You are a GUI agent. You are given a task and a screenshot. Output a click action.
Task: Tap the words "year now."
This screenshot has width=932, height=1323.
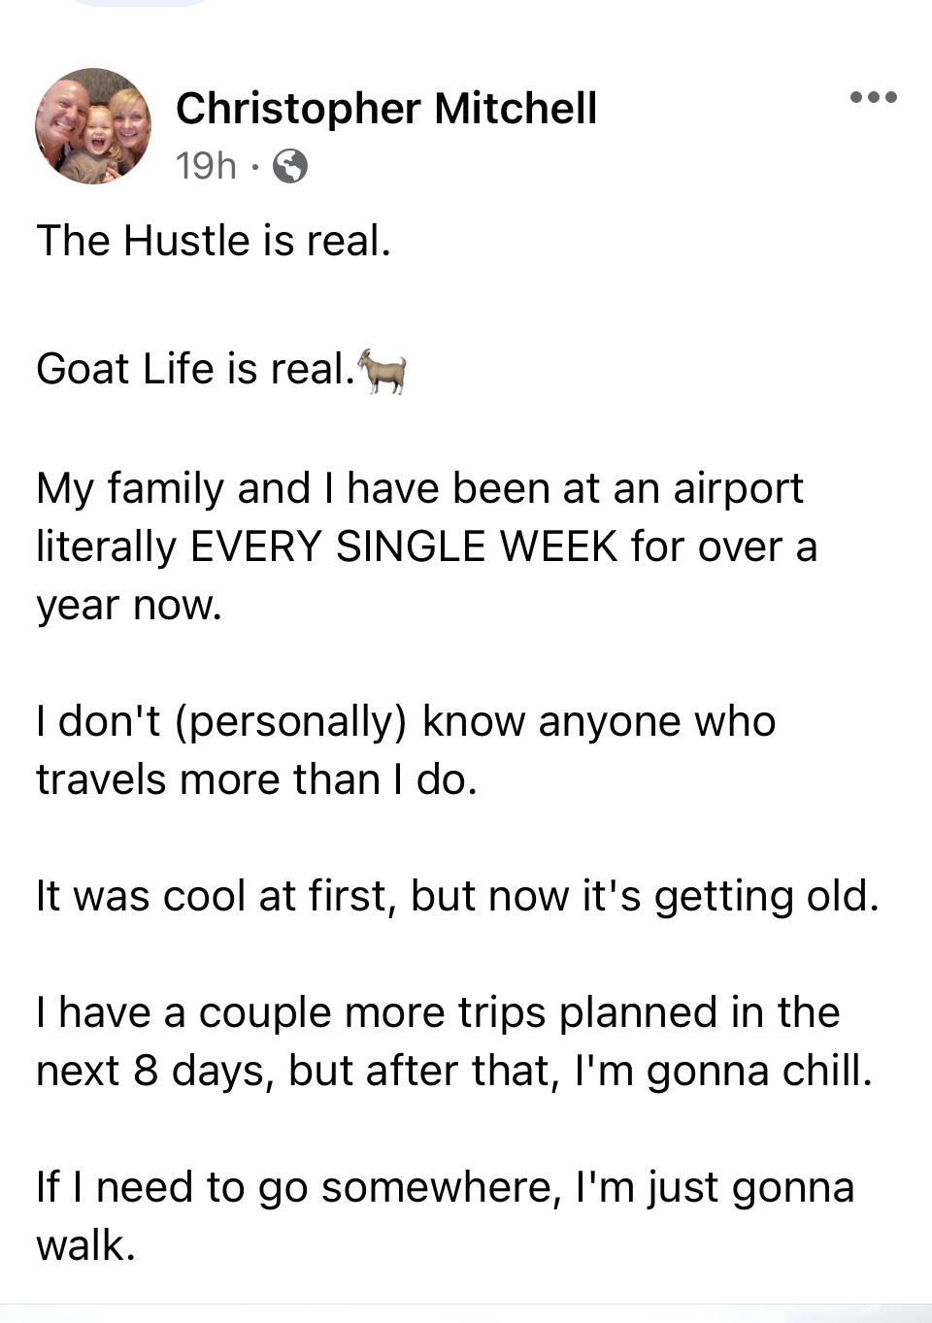pos(129,606)
